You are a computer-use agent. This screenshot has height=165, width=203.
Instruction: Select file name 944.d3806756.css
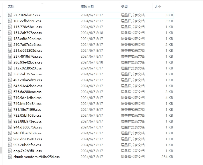pos(27,127)
